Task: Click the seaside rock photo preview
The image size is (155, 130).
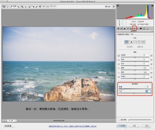Action: 58,64
